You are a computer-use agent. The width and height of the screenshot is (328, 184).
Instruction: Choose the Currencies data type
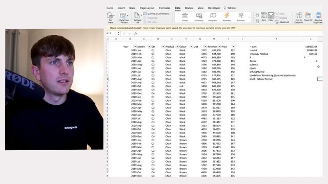coord(199,17)
